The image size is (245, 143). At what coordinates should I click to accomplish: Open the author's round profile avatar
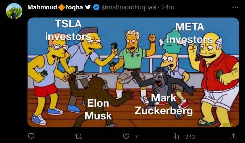point(14,11)
